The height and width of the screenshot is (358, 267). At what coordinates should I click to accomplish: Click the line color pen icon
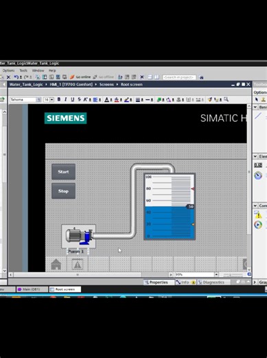pos(126,100)
